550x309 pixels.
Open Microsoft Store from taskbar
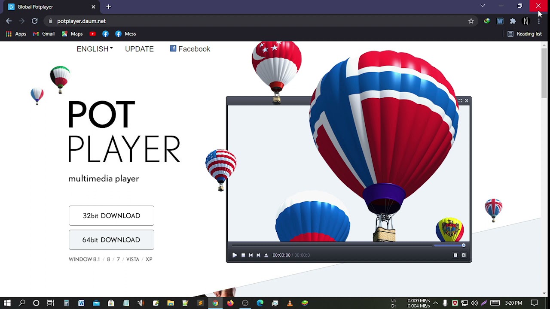[x=111, y=303]
